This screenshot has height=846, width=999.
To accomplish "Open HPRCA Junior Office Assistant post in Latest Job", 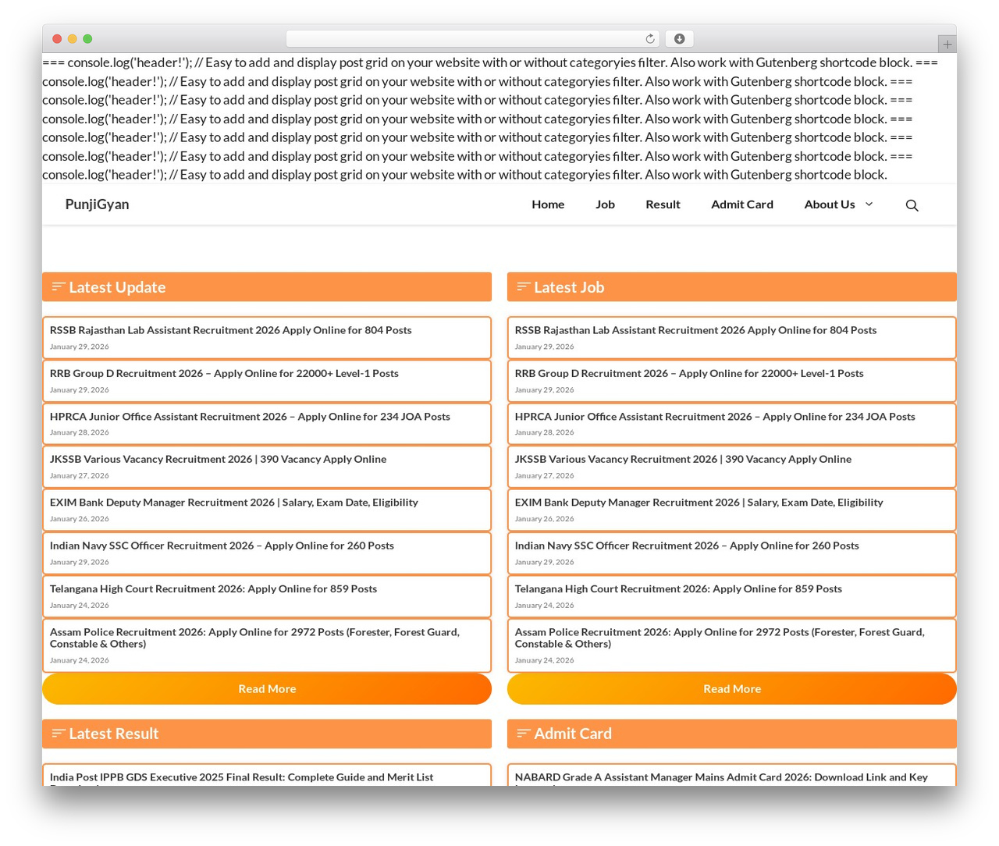I will (x=715, y=417).
